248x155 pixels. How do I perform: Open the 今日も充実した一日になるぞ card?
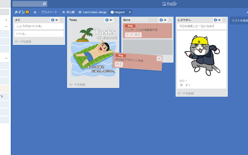click(x=201, y=26)
